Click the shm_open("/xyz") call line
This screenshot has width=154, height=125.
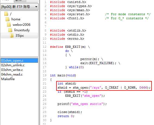point(104,87)
